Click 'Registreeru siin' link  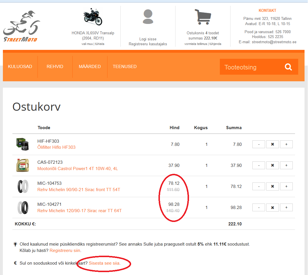(x=65, y=250)
